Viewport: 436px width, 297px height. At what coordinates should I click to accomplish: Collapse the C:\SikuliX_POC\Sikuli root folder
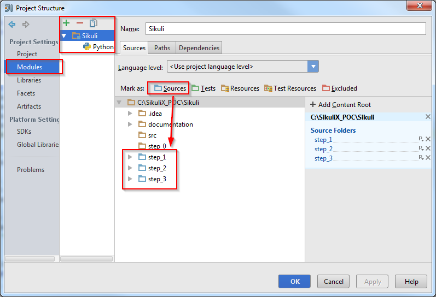tap(119, 103)
